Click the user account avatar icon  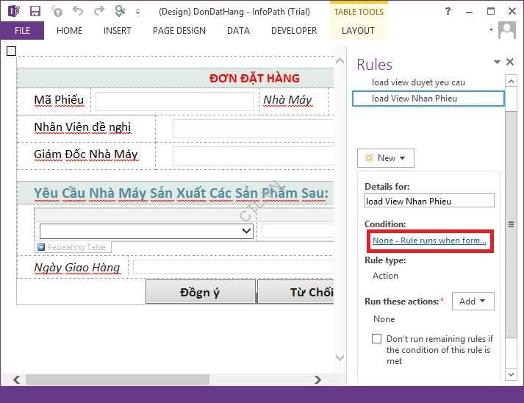click(x=506, y=30)
